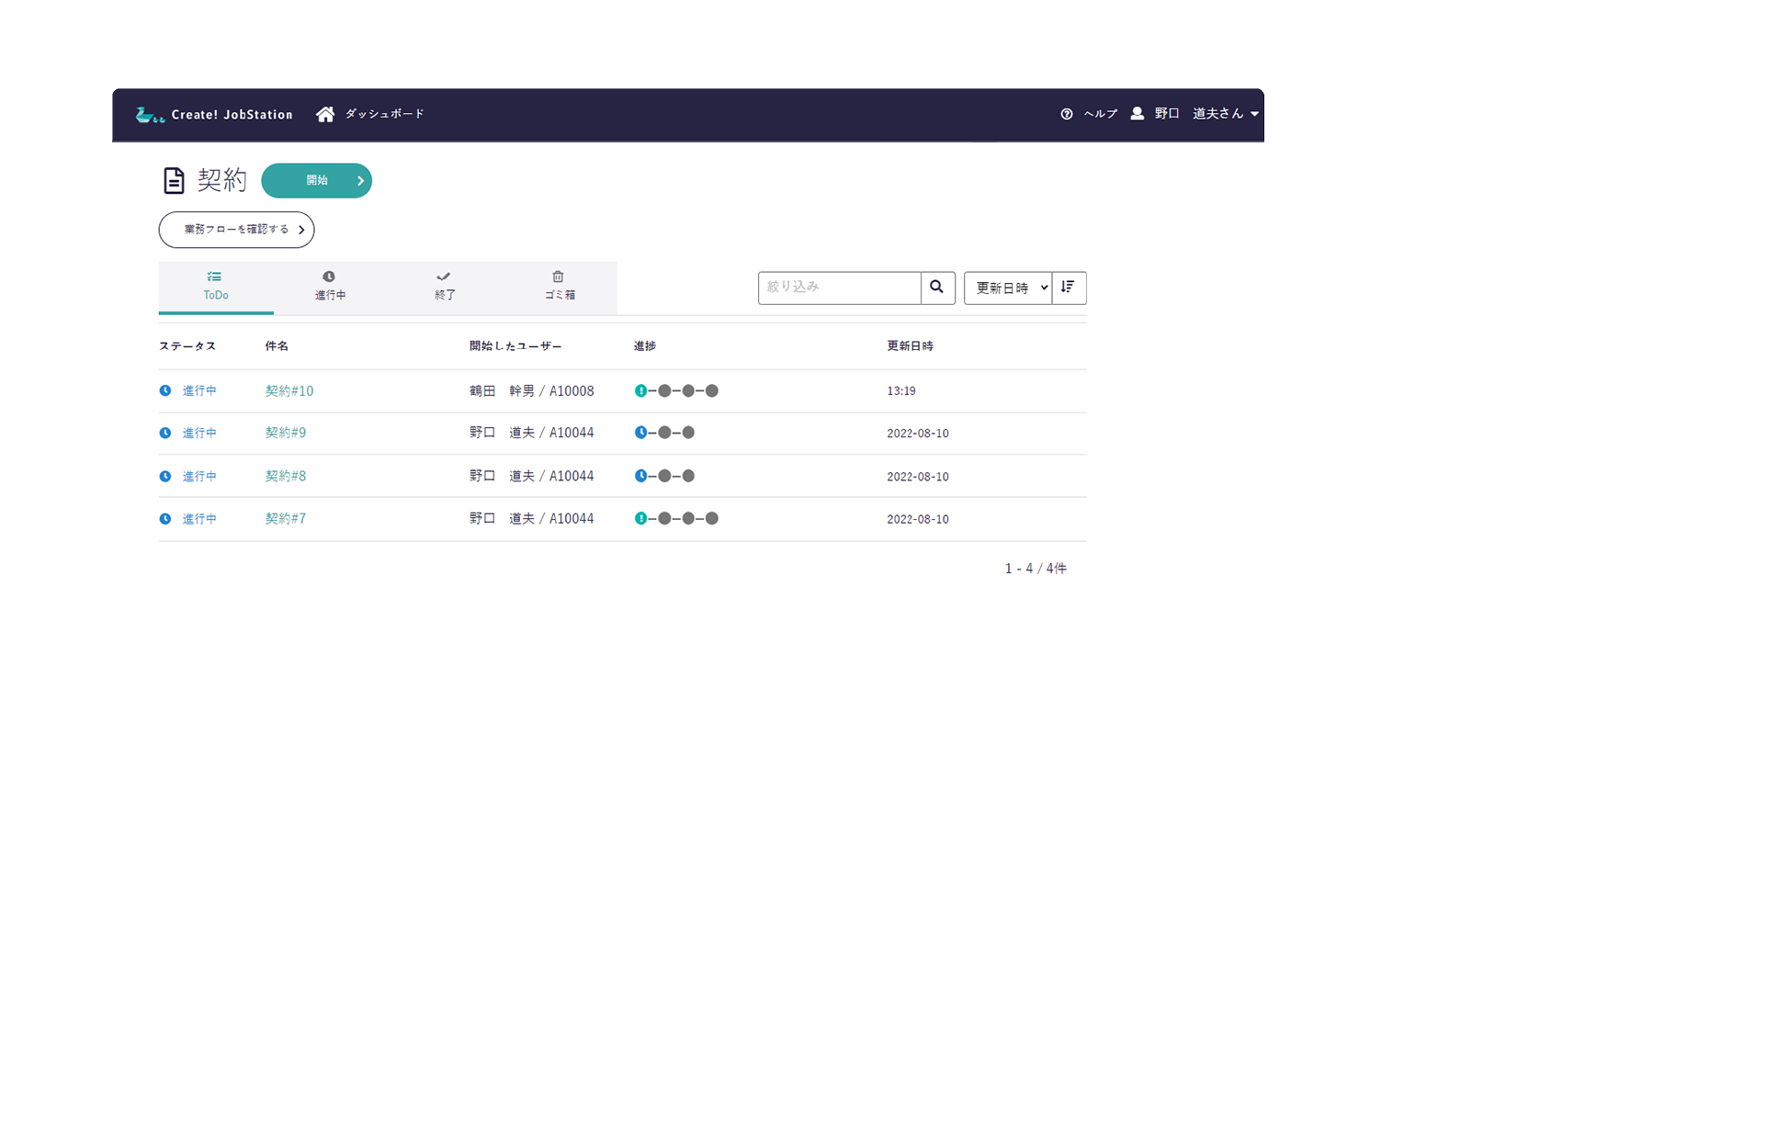Viewport: 1766px width, 1128px height.
Task: Click the 契約 document icon
Action: 174,181
